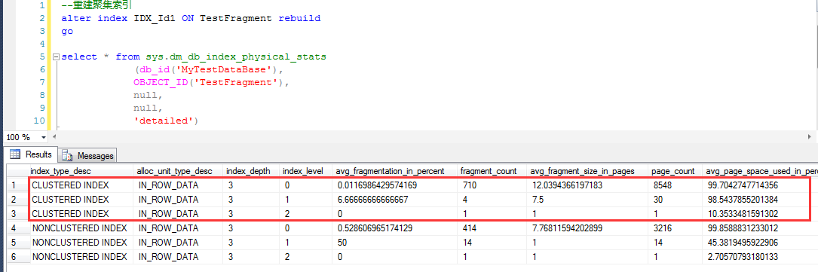Open the Messages tab
This screenshot has width=818, height=272.
click(x=87, y=155)
